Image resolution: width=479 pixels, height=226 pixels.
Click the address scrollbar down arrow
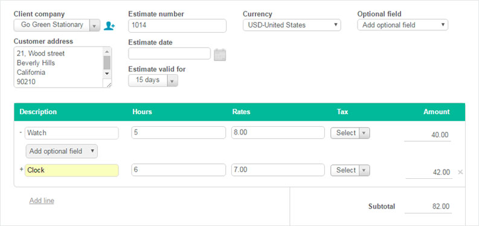(x=107, y=73)
